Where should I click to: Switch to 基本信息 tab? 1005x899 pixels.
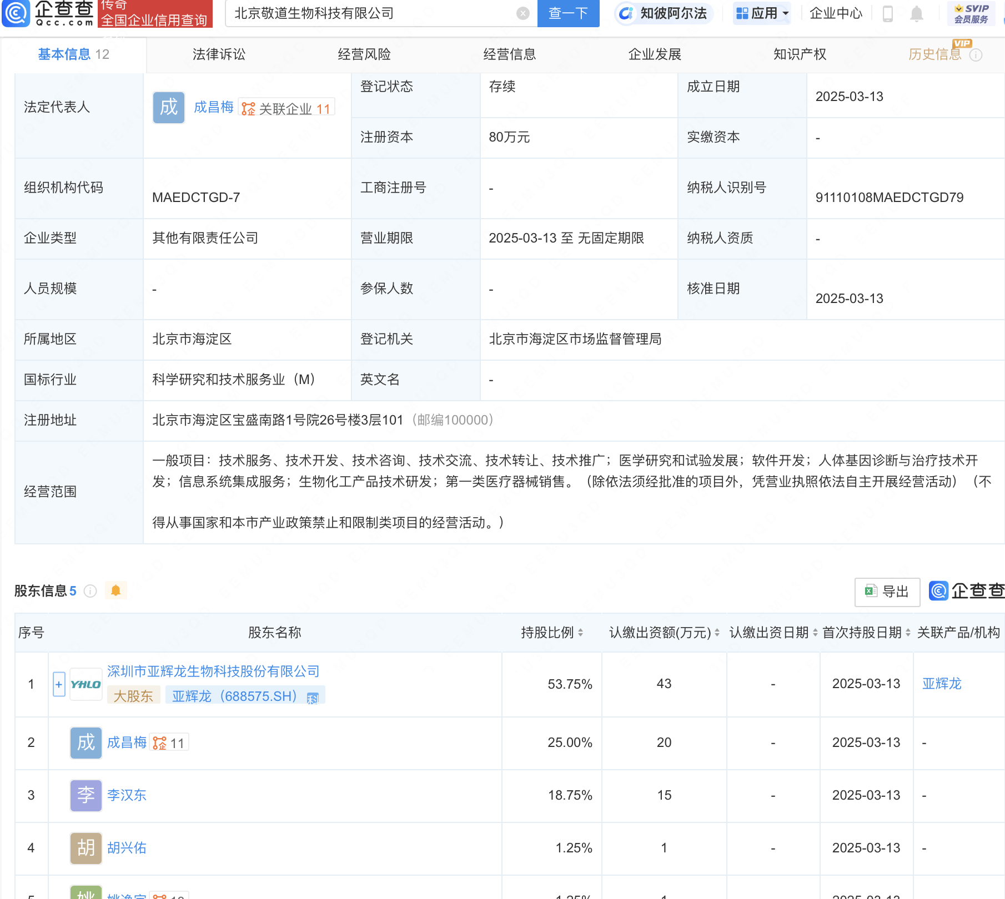(73, 54)
